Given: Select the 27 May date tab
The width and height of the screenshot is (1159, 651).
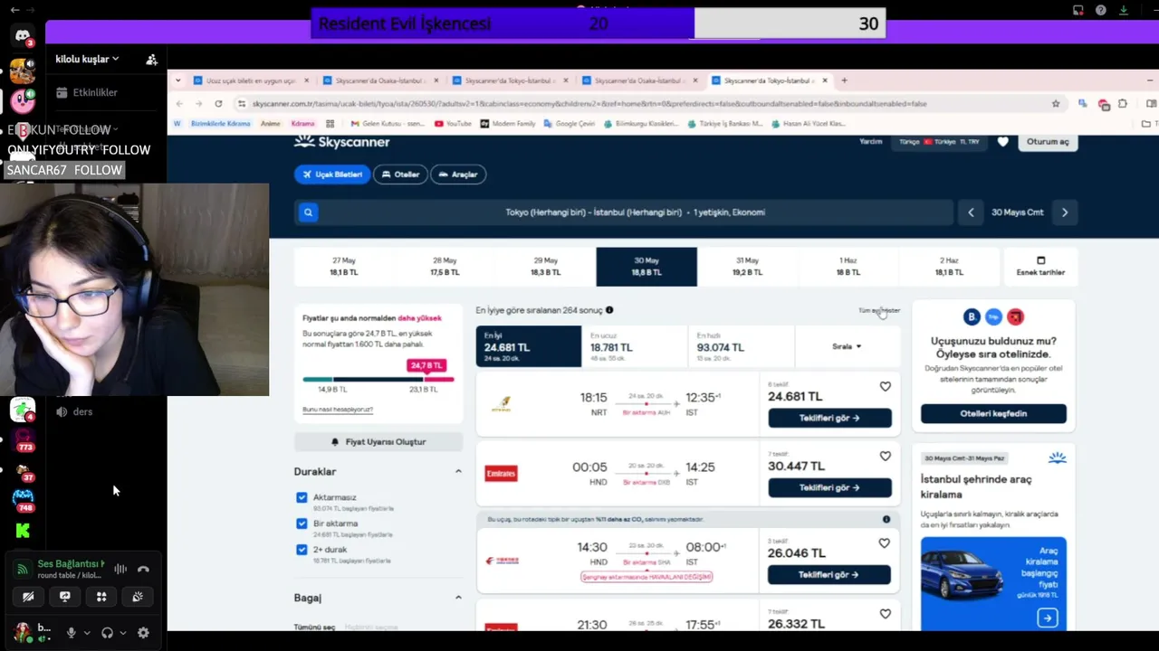Looking at the screenshot, I should [344, 267].
